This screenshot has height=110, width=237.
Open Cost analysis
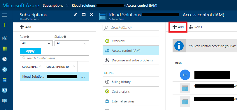click(x=131, y=92)
